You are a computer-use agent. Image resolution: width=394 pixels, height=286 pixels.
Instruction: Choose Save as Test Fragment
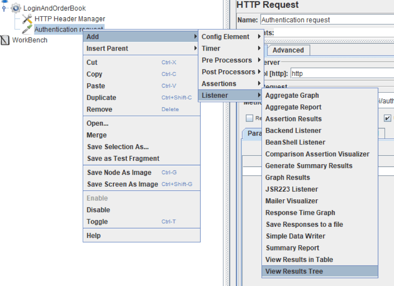(141, 159)
